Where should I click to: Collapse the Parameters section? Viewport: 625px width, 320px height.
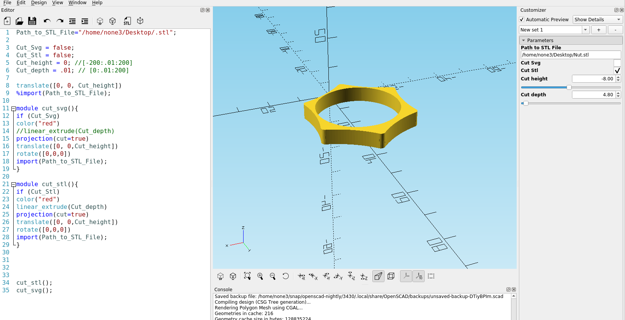click(523, 40)
